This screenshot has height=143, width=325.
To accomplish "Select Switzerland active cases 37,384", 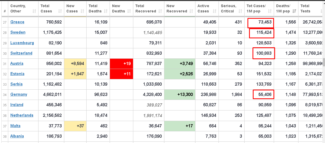I will [x=210, y=53].
